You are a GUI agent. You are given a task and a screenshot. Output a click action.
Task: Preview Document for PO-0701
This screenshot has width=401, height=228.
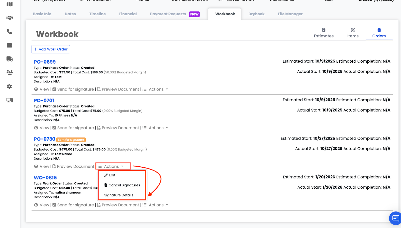[x=120, y=128]
